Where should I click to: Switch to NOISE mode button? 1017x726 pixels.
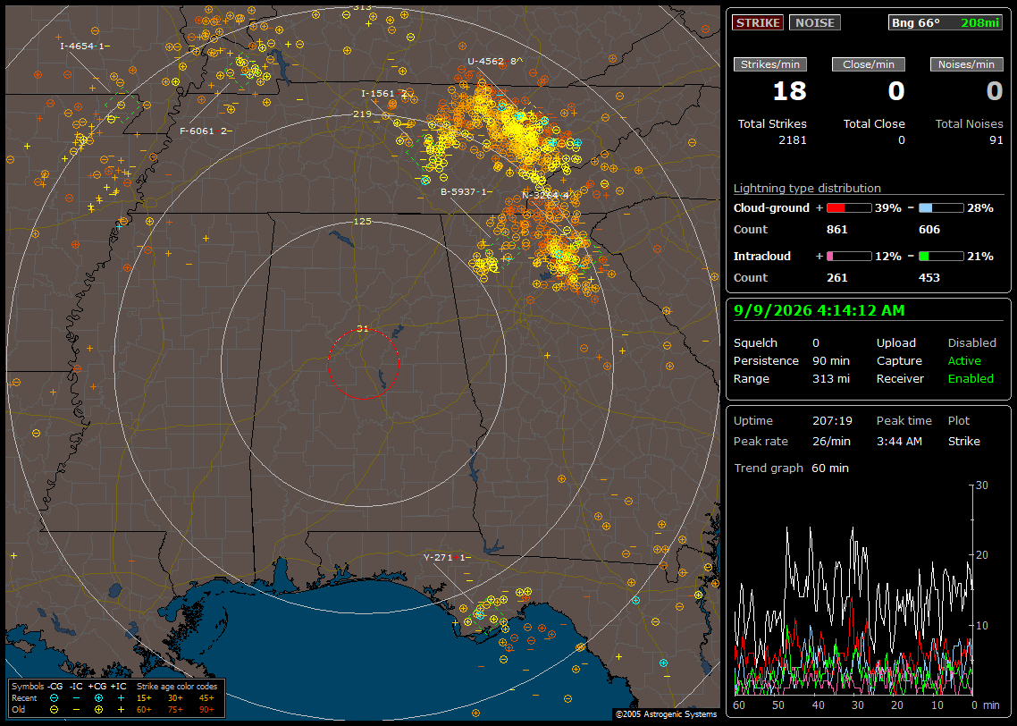pyautogui.click(x=815, y=22)
